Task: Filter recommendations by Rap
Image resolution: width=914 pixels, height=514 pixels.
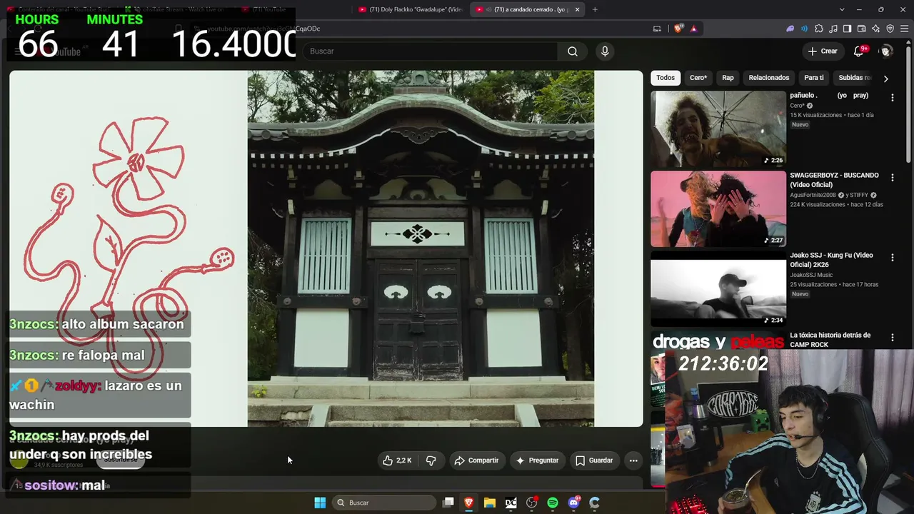Action: pyautogui.click(x=728, y=78)
